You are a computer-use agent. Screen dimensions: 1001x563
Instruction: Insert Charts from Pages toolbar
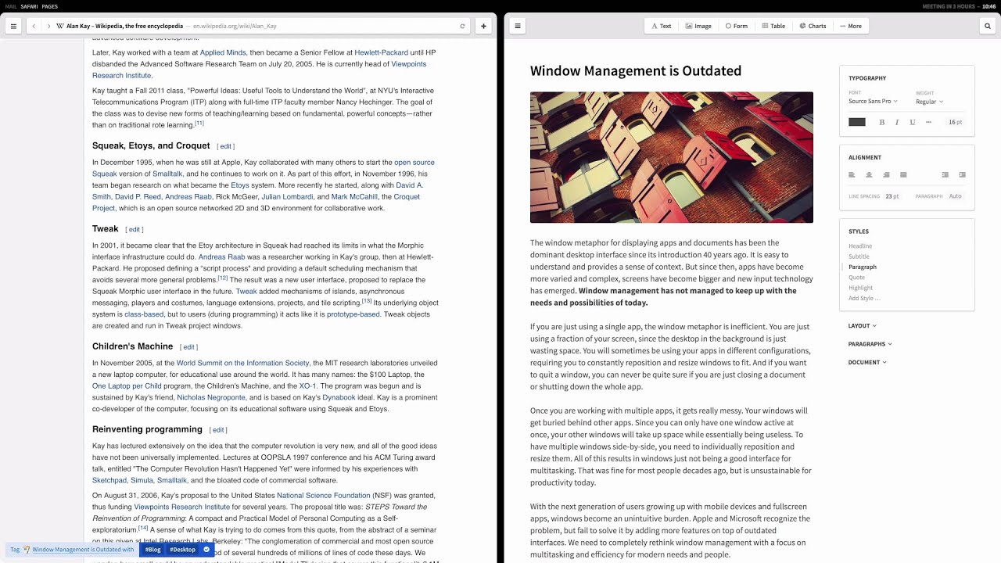[x=813, y=26]
